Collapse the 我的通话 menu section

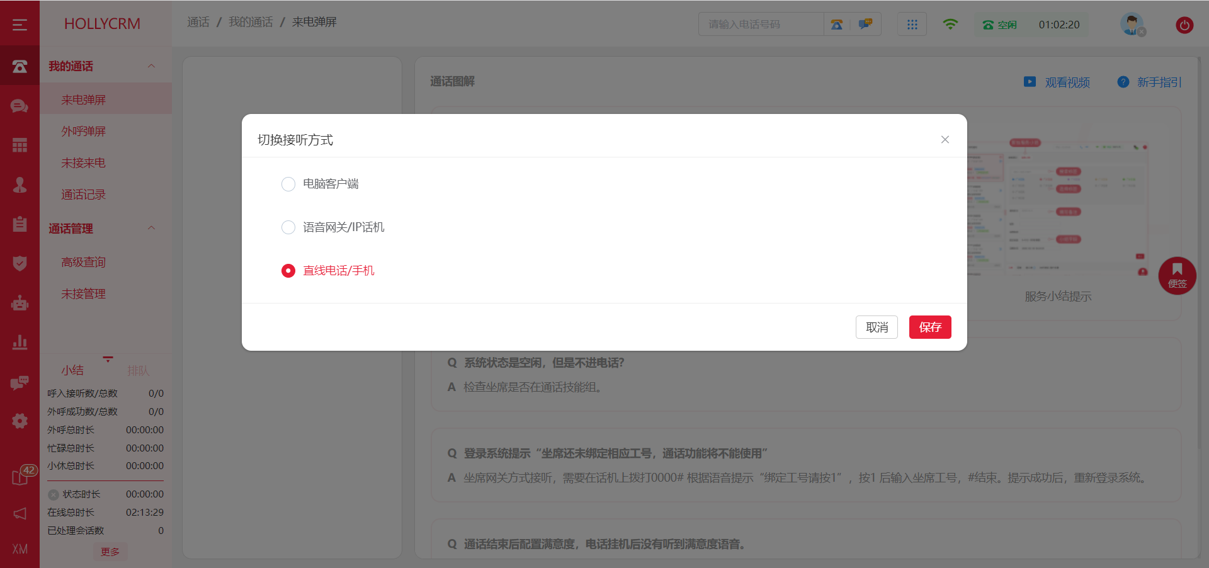pos(151,66)
